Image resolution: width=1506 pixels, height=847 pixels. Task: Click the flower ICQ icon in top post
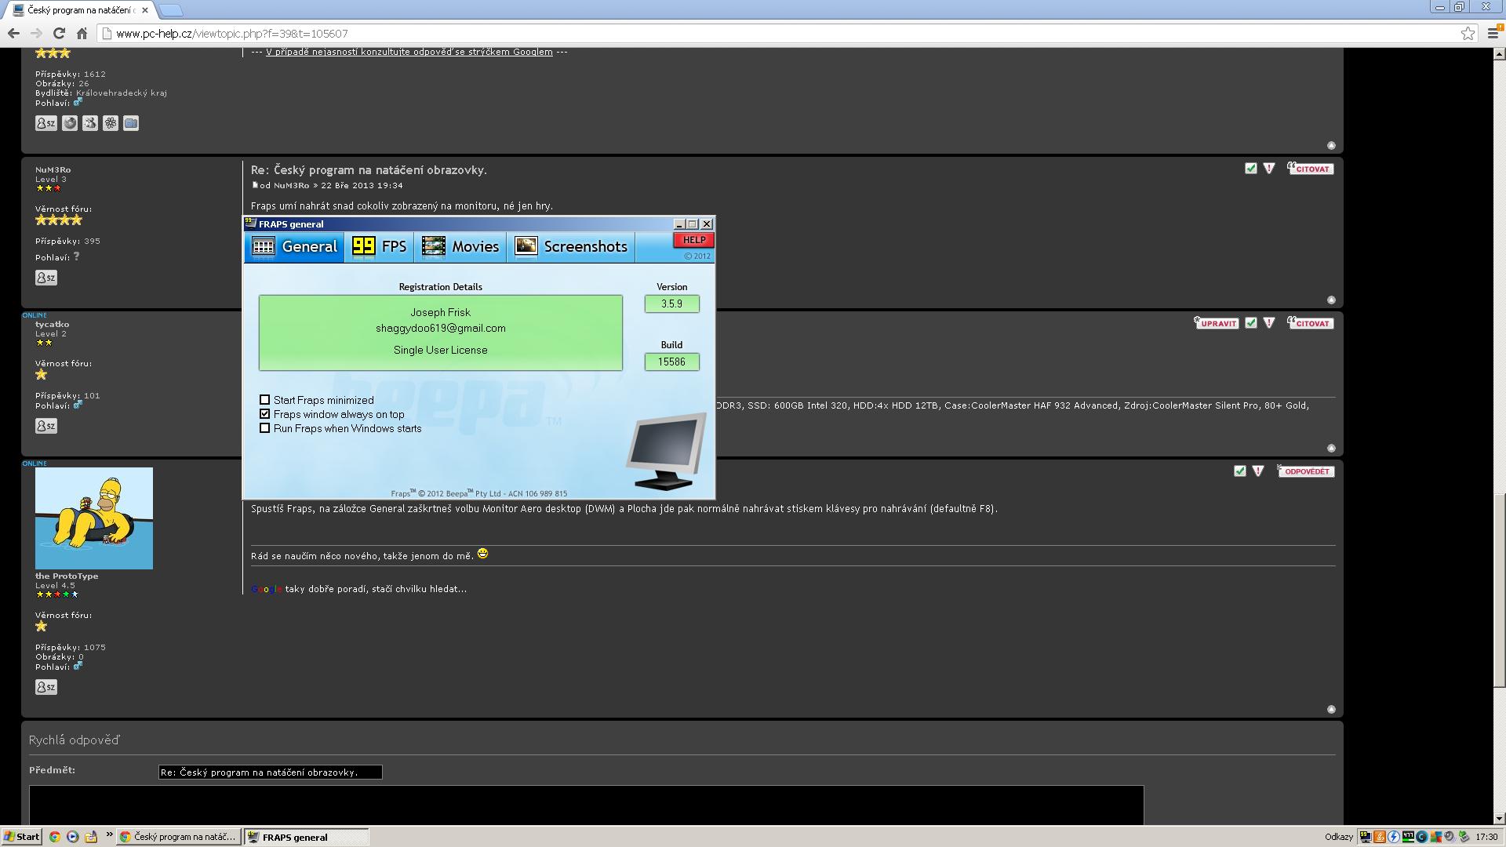pyautogui.click(x=111, y=123)
